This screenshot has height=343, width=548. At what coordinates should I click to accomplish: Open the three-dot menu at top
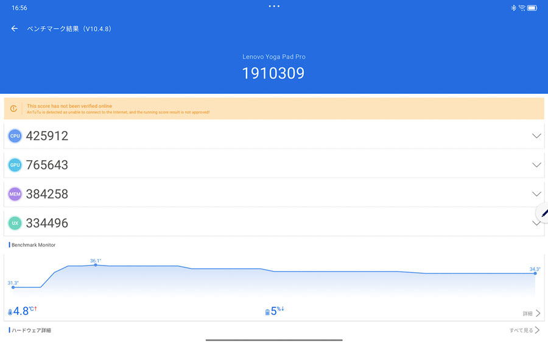point(274,6)
